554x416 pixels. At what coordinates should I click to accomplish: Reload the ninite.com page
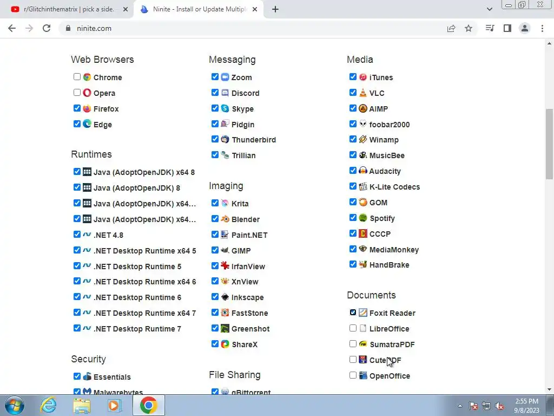[47, 28]
